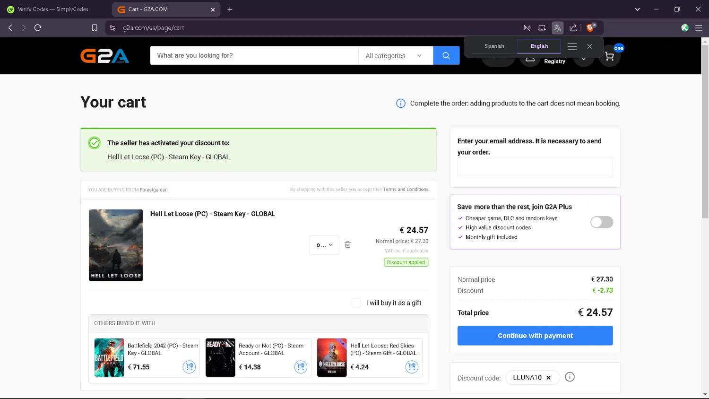Expand the item quantity dropdown
The image size is (709, 399).
pyautogui.click(x=324, y=245)
